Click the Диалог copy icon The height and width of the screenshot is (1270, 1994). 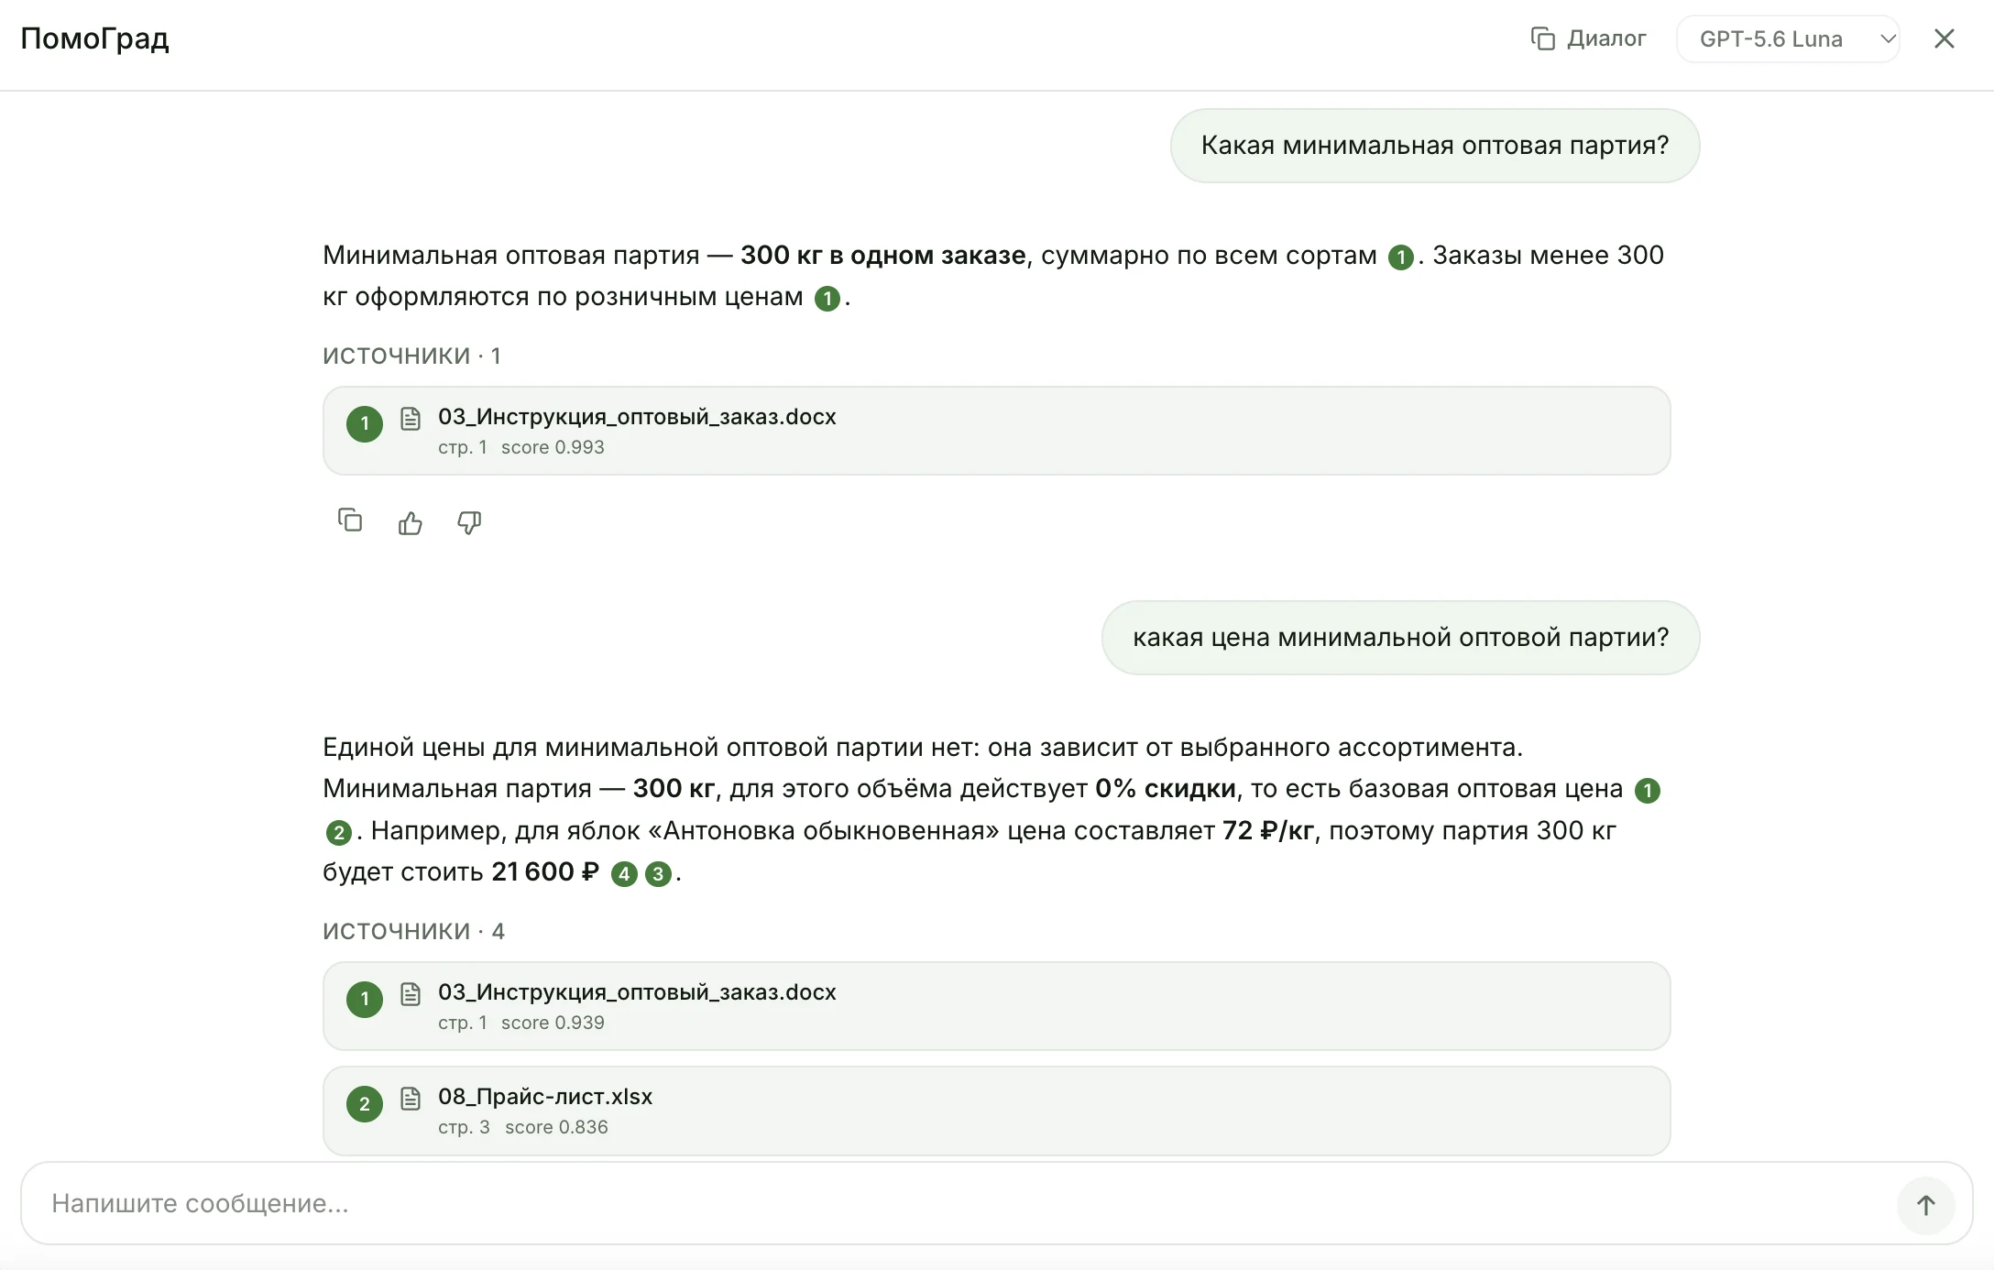pos(1543,38)
